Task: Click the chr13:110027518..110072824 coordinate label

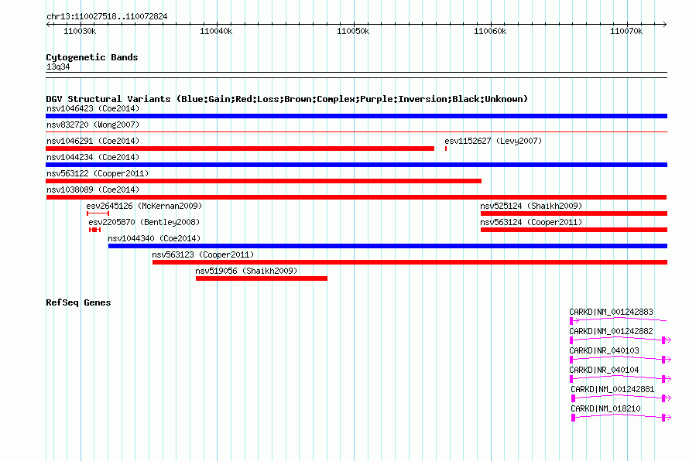Action: click(x=107, y=17)
